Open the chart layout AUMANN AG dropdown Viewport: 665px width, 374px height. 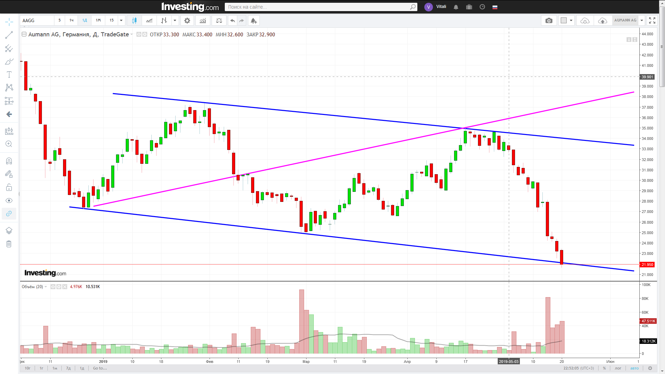click(642, 20)
